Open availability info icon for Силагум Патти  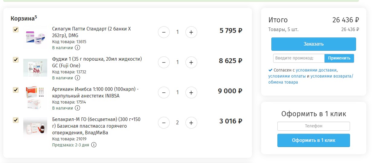coord(77,48)
